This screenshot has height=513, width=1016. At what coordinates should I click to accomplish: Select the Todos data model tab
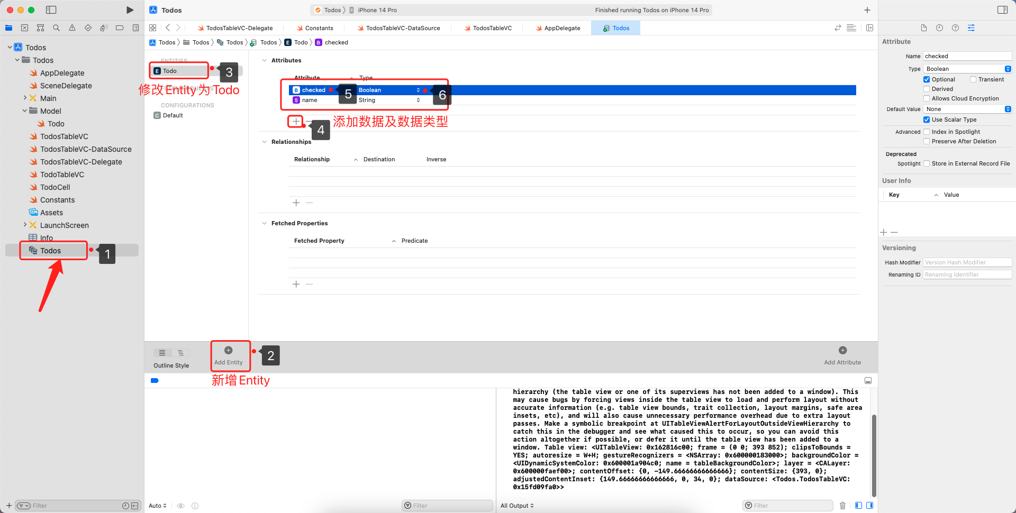coord(615,28)
